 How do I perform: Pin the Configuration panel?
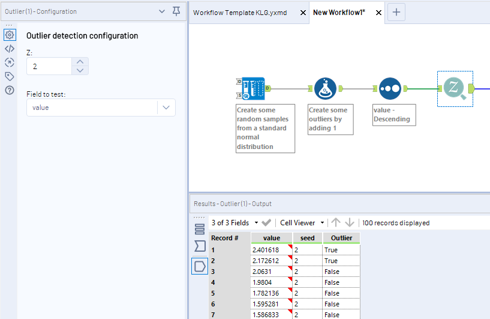176,11
